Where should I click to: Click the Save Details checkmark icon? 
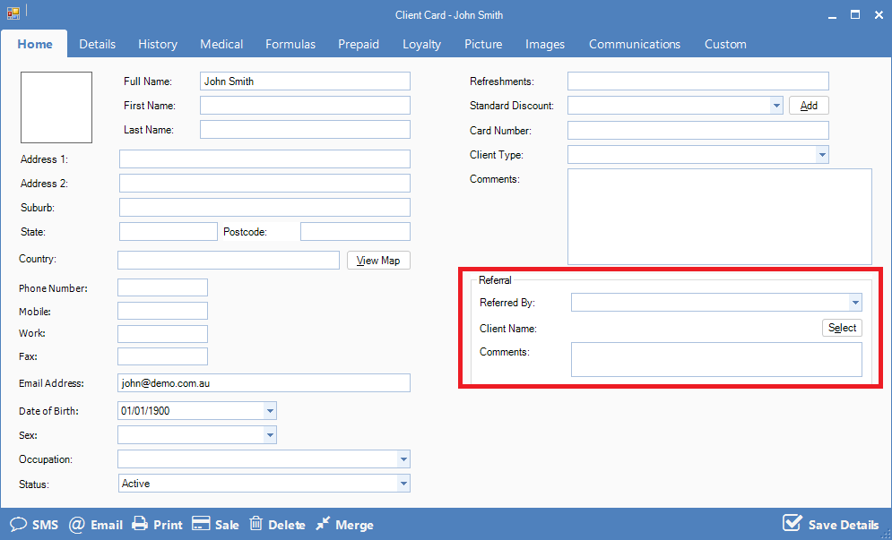tap(792, 523)
